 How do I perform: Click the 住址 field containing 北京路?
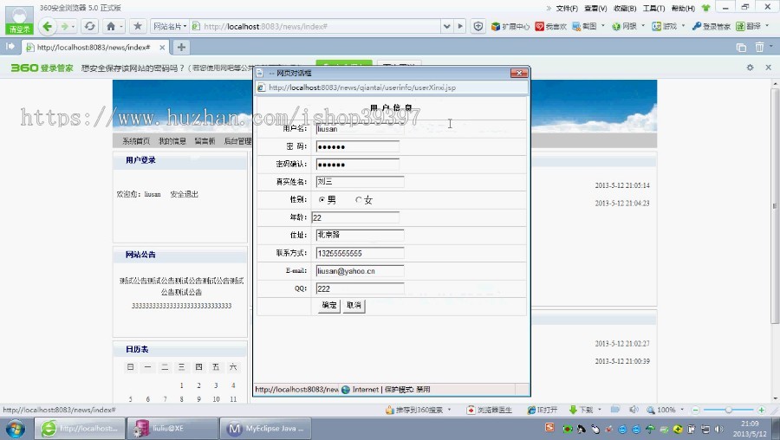(359, 236)
